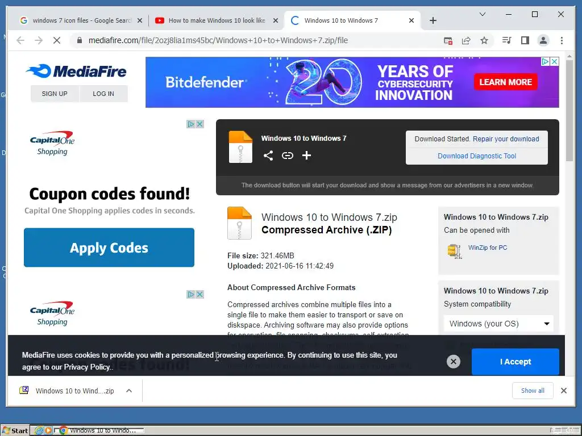Click the MediaFire logo
This screenshot has height=436, width=582.
pyautogui.click(x=76, y=71)
